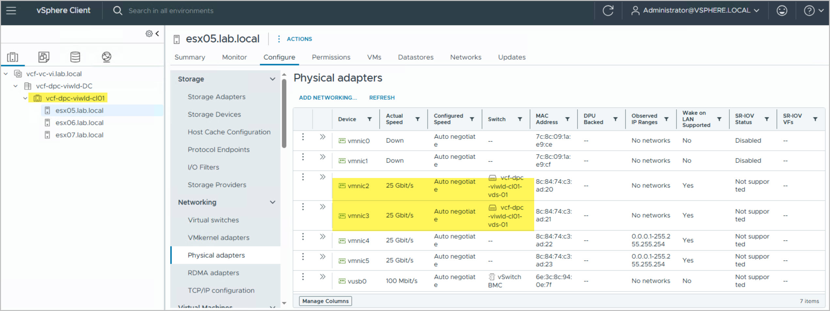The width and height of the screenshot is (830, 311).
Task: Click Manage Columns button
Action: [x=326, y=301]
